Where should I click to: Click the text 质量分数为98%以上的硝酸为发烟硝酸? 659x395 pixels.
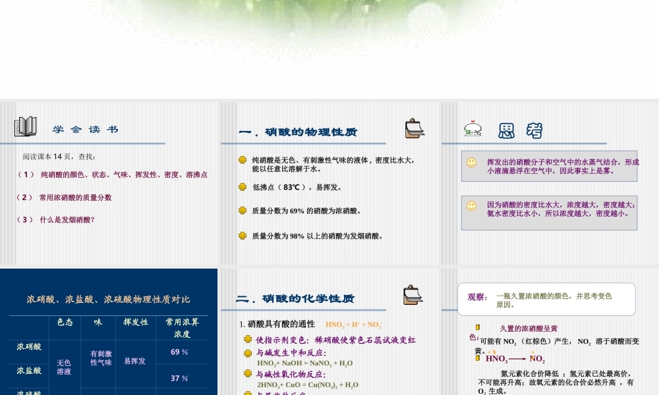click(318, 236)
